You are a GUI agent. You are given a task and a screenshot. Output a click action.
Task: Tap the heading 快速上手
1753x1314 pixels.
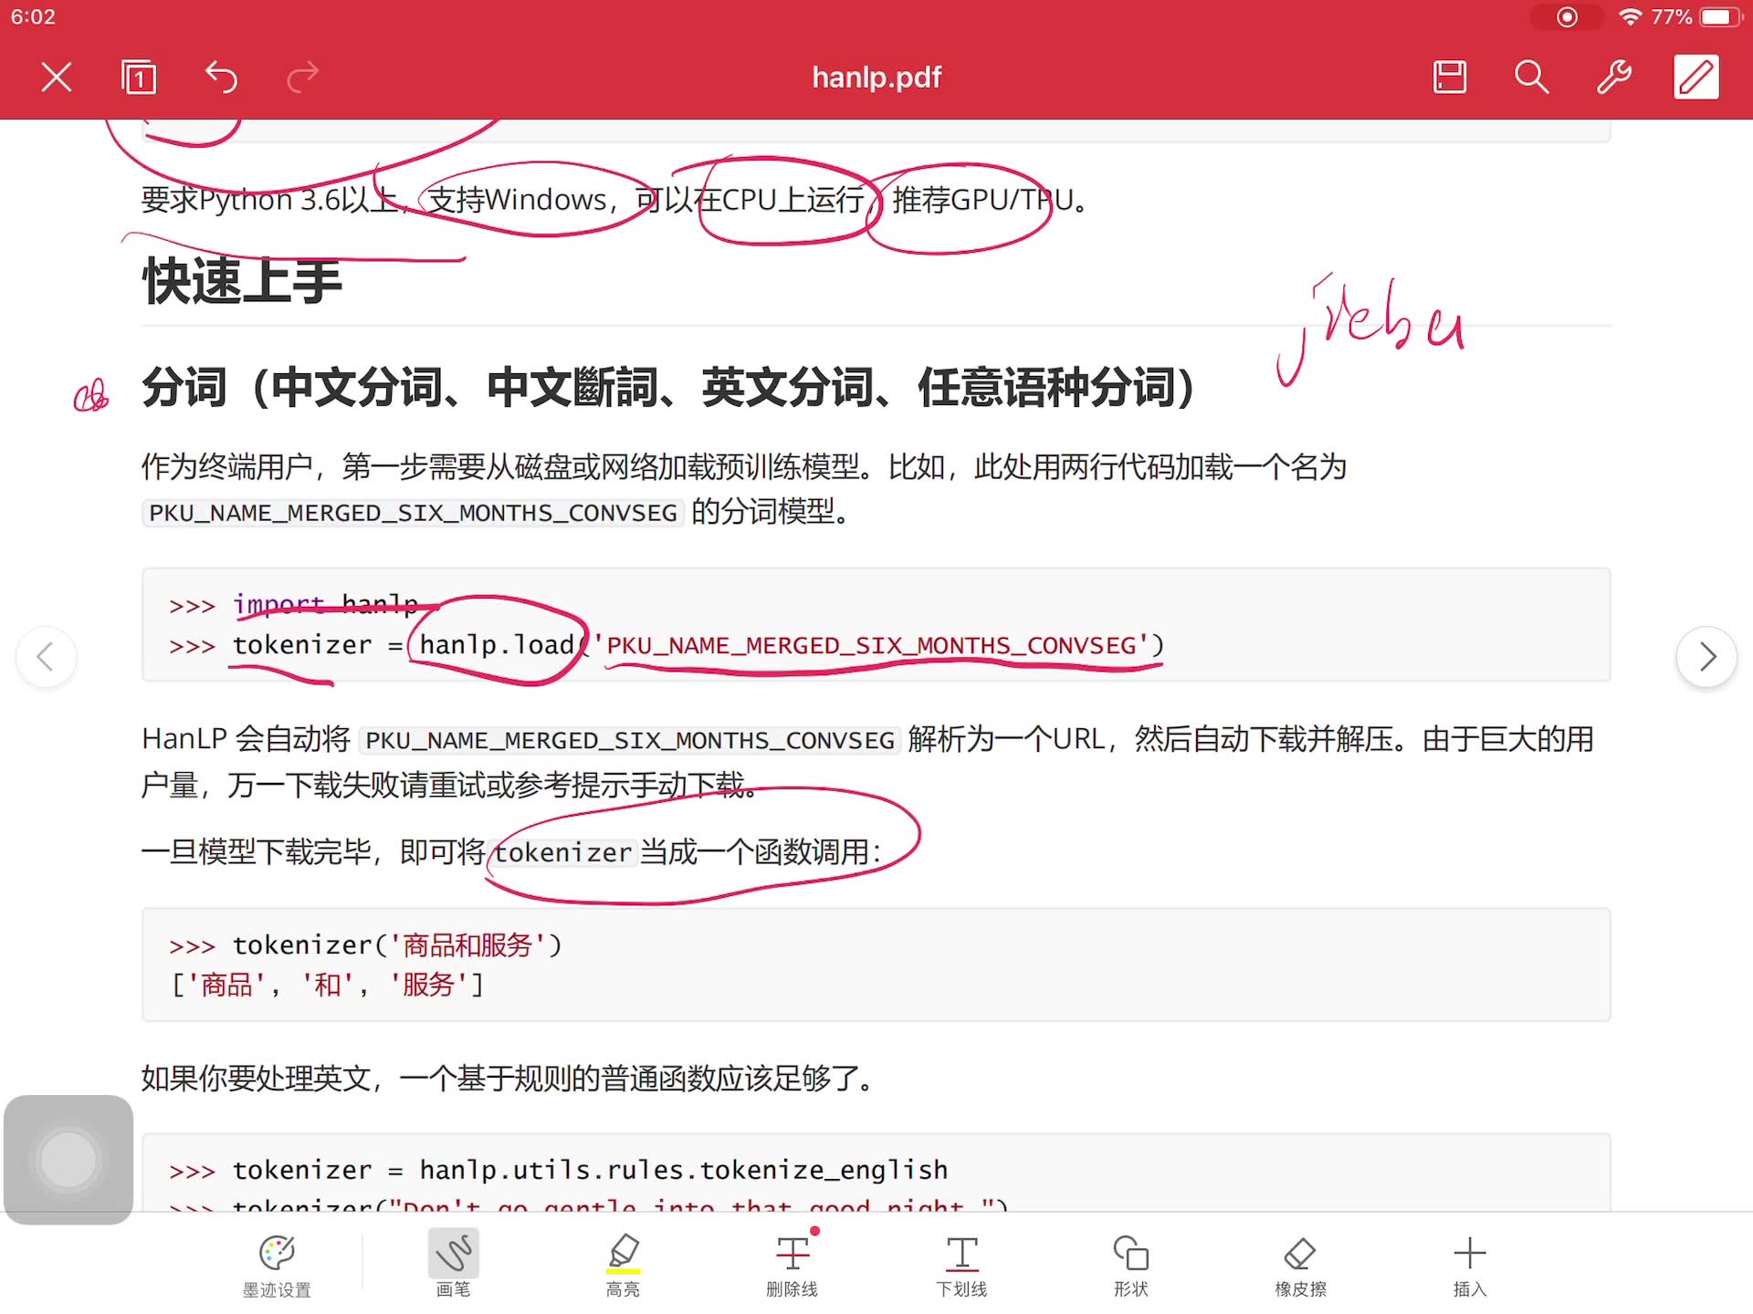(x=242, y=281)
